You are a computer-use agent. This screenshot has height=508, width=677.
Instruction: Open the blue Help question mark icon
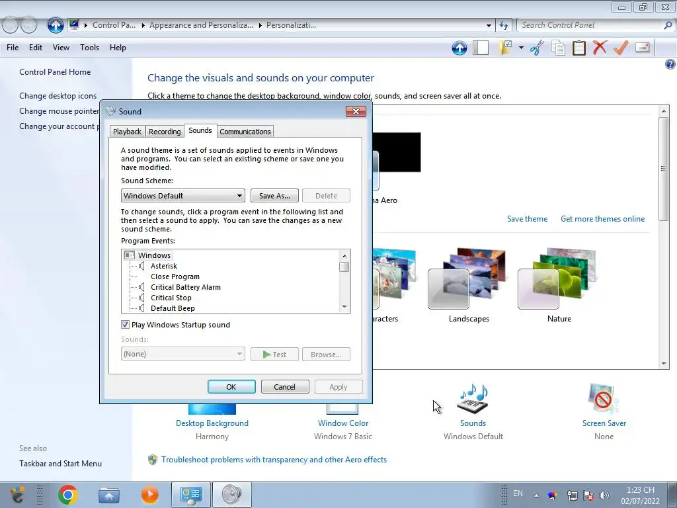(670, 64)
